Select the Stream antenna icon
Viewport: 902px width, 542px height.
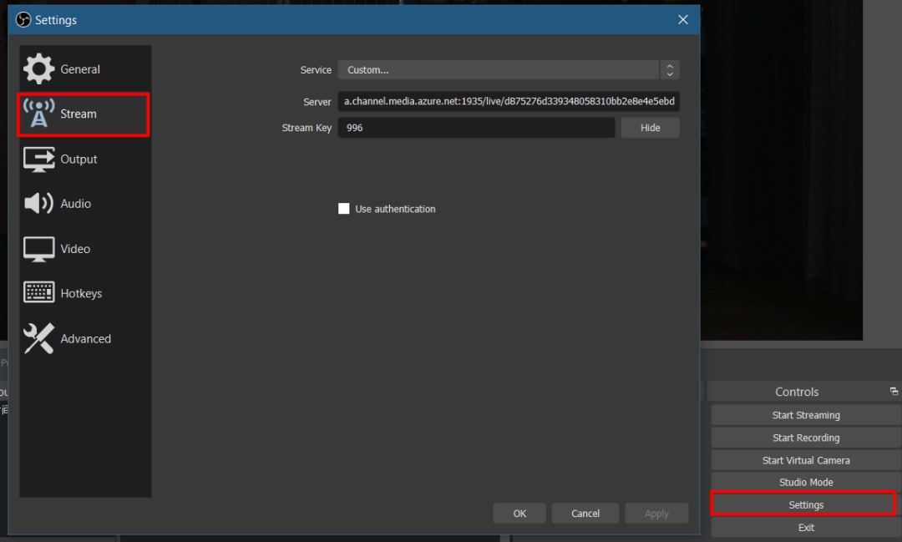click(x=38, y=114)
